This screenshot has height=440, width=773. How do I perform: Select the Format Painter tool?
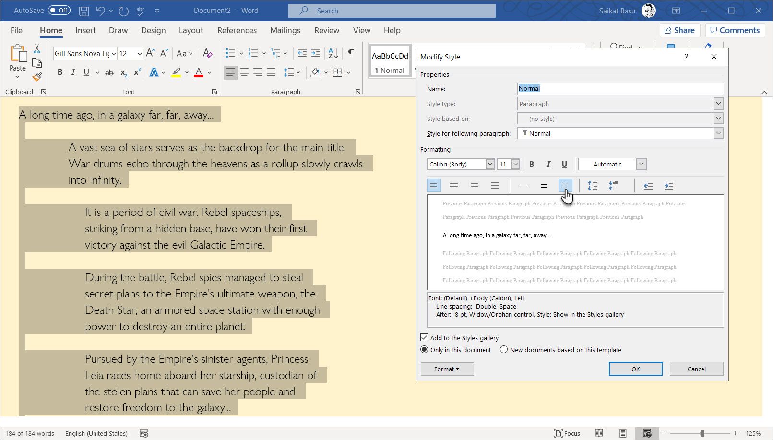(x=36, y=76)
